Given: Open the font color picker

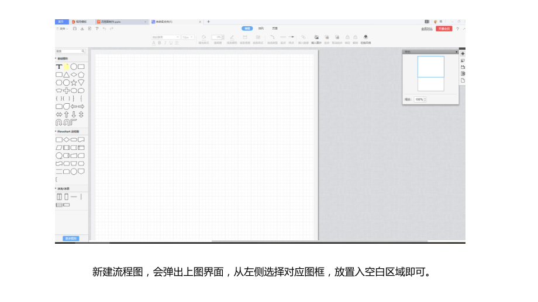Looking at the screenshot, I should [154, 43].
